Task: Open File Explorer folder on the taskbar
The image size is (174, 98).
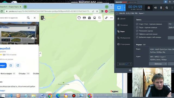Action: [34, 96]
